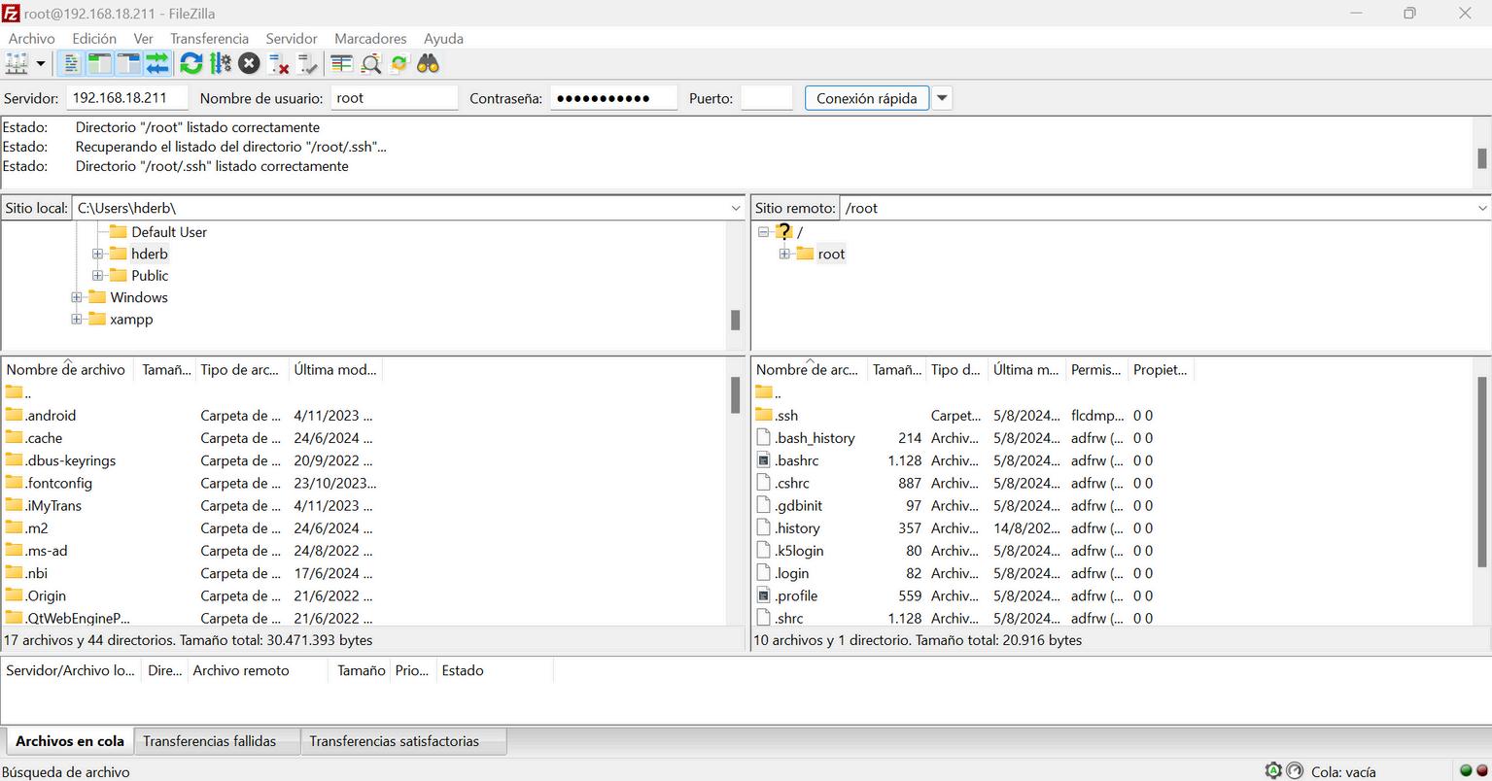Open the Archivo menu
This screenshot has height=781, width=1492.
click(x=32, y=39)
